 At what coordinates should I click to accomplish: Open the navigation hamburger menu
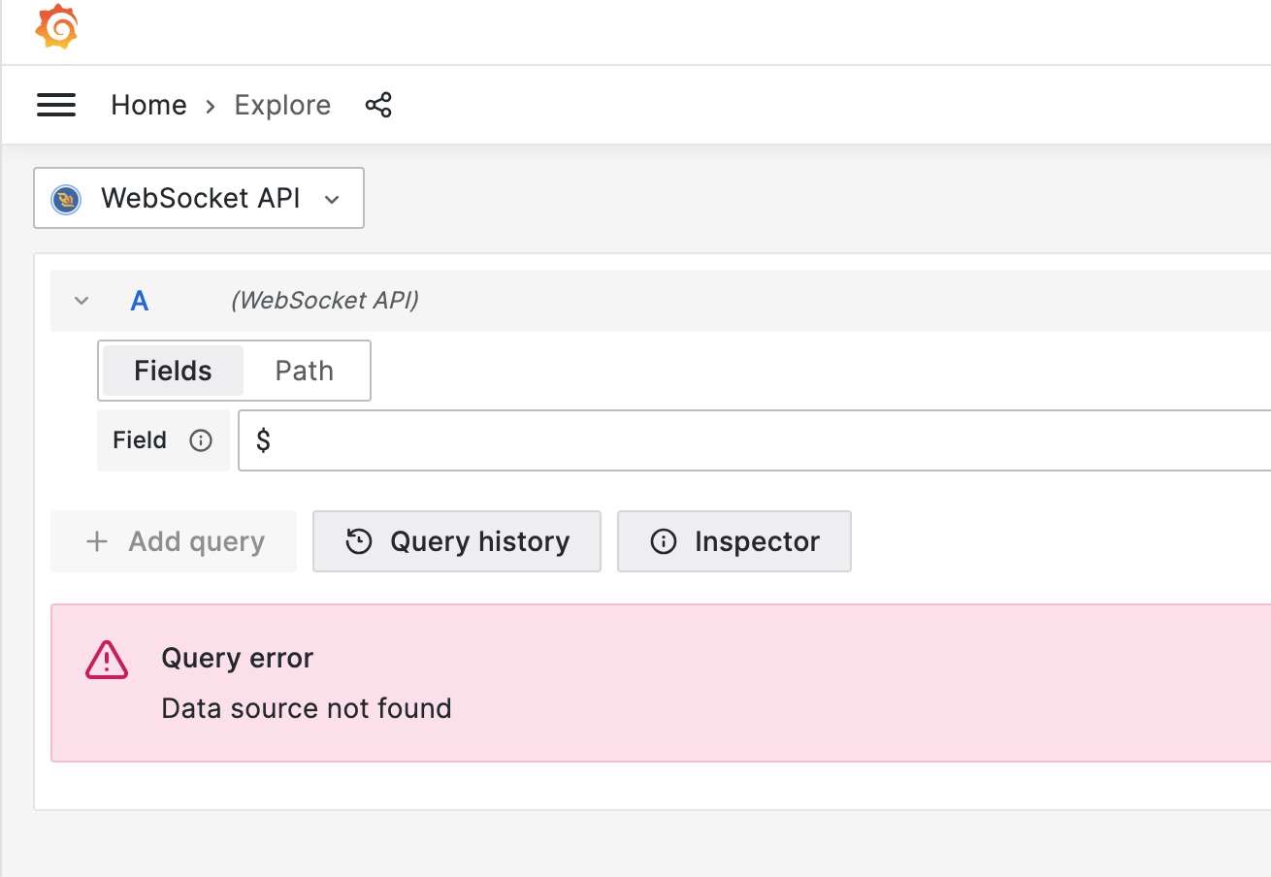click(x=55, y=105)
